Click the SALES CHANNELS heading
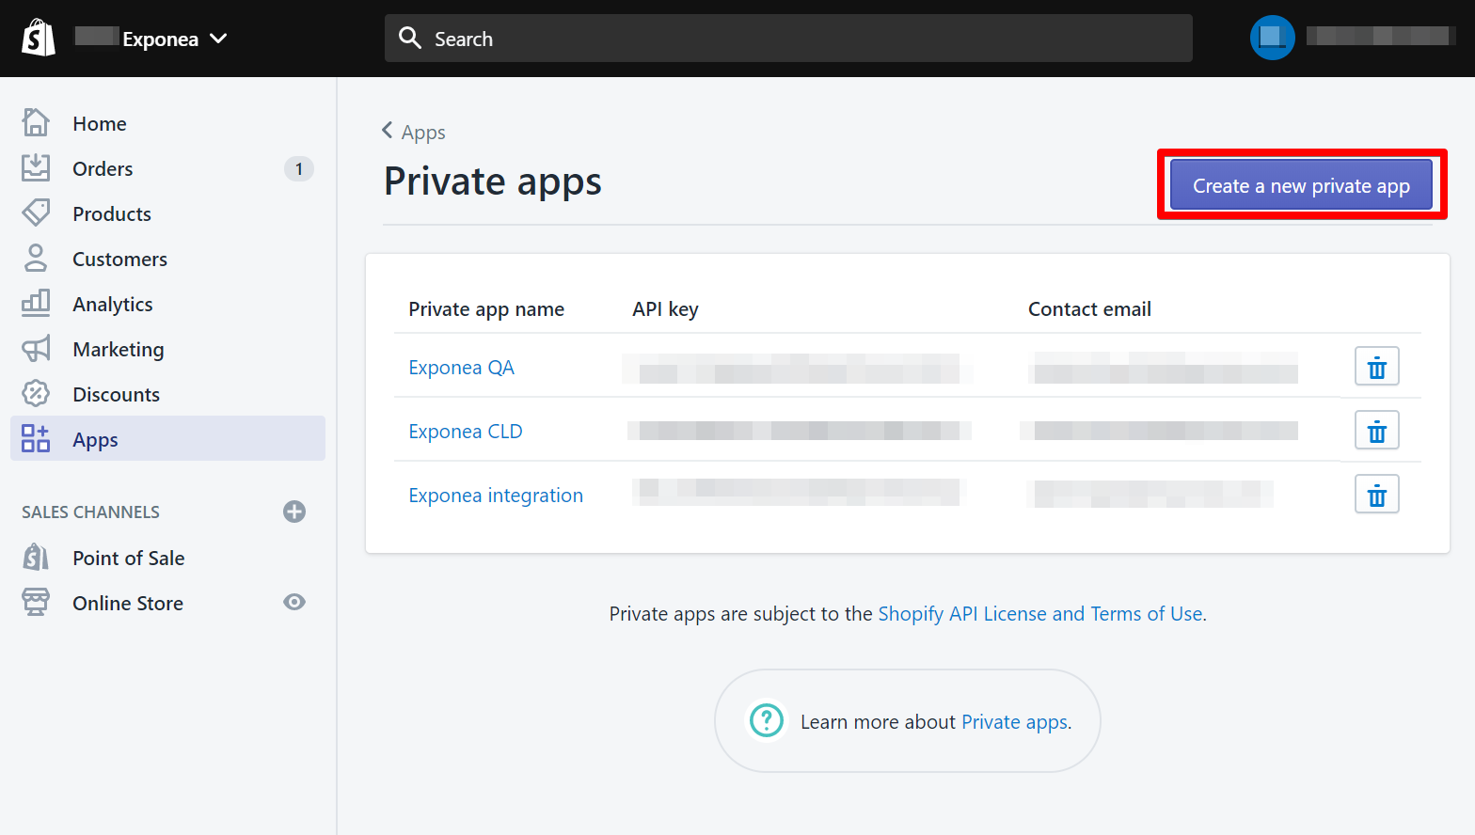Image resolution: width=1475 pixels, height=835 pixels. click(90, 512)
